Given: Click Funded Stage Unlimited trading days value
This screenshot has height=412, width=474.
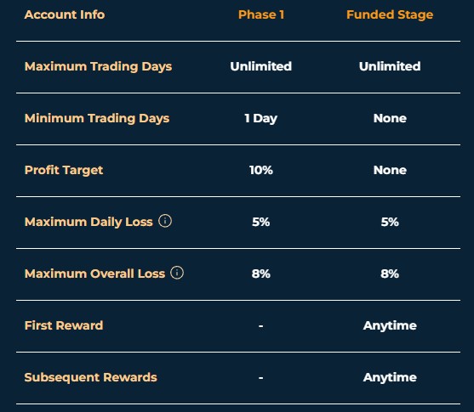Looking at the screenshot, I should point(390,66).
